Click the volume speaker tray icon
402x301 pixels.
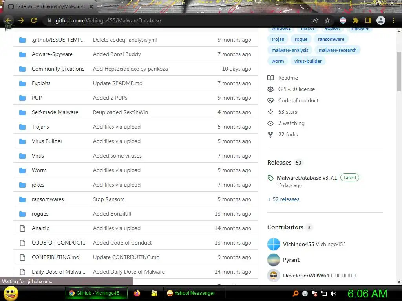(333, 294)
